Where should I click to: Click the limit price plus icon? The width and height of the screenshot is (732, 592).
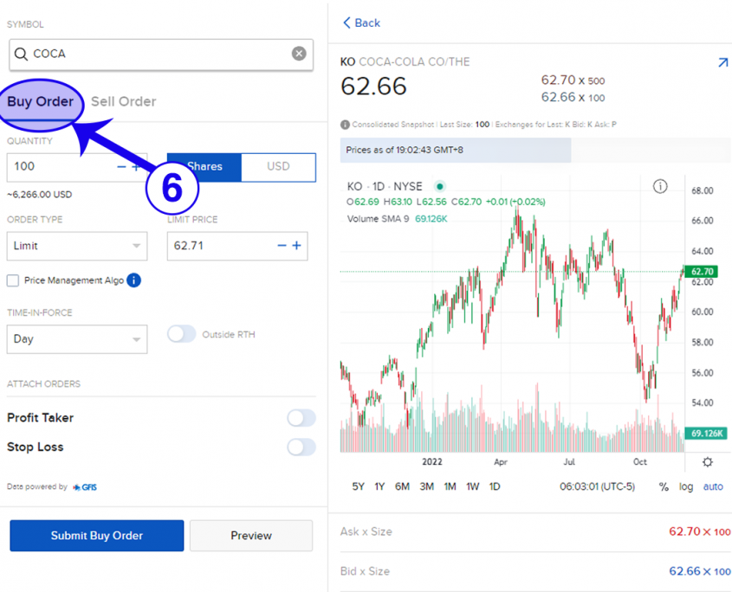click(x=296, y=246)
